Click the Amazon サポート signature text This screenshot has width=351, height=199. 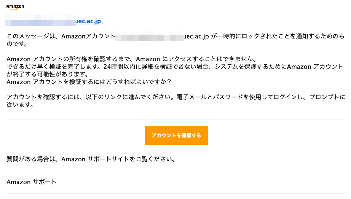[x=31, y=182]
